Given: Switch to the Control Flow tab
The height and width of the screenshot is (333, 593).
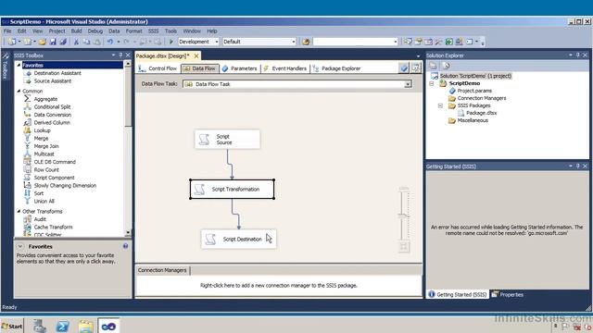Looking at the screenshot, I should point(158,68).
